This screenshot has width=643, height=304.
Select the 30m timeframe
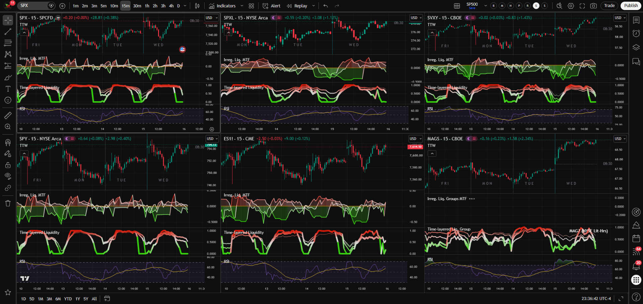pyautogui.click(x=137, y=6)
